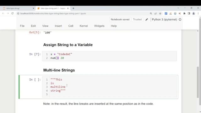Viewport: 201px width, 113px height.
Task: Share this page icon
Action: (x=155, y=13)
